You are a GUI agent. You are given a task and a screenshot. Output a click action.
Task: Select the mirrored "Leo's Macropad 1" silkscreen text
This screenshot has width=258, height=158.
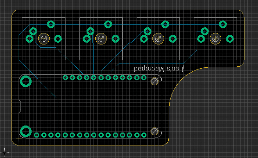(157, 69)
